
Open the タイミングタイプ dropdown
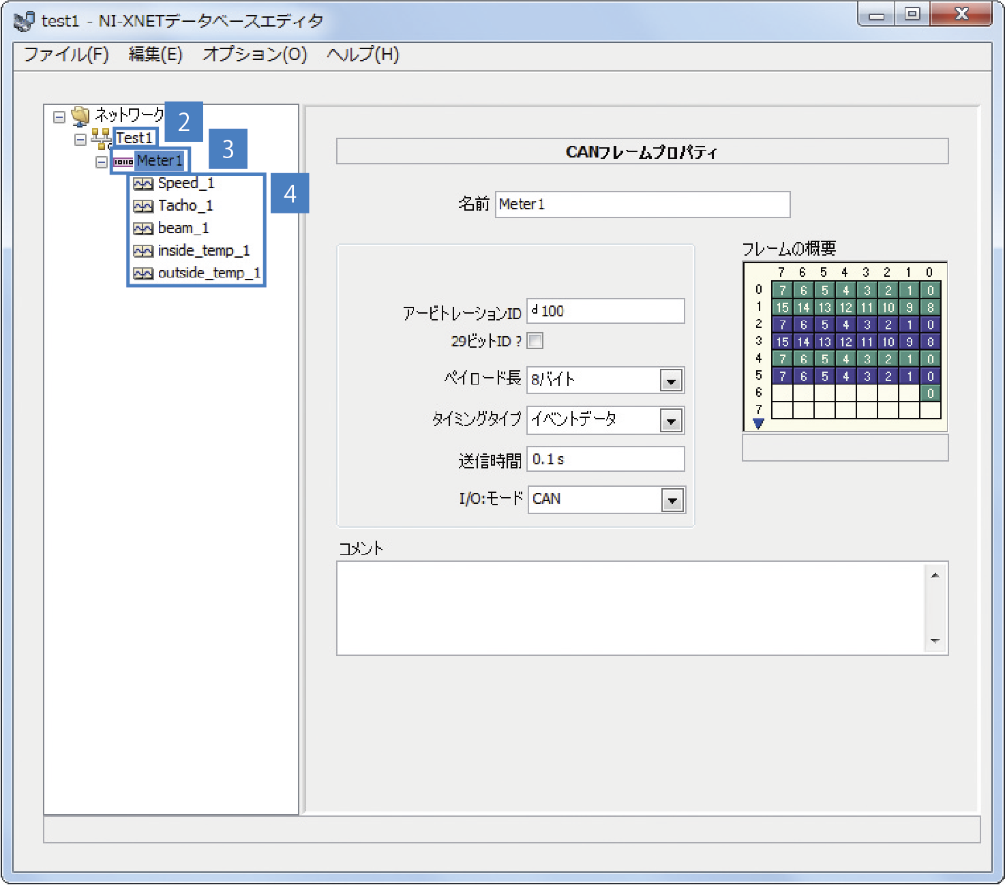671,421
